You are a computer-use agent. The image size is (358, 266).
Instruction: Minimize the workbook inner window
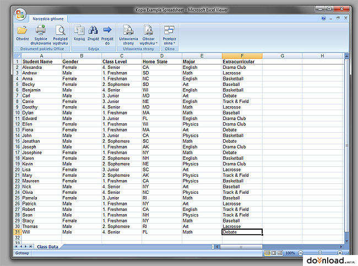pos(331,18)
